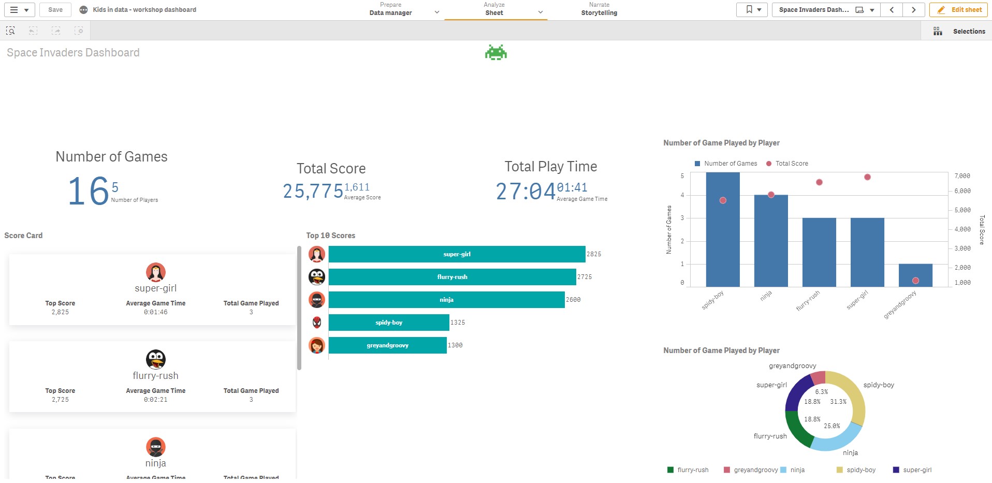Open the smart search selection tool
The image size is (992, 483).
(x=10, y=31)
